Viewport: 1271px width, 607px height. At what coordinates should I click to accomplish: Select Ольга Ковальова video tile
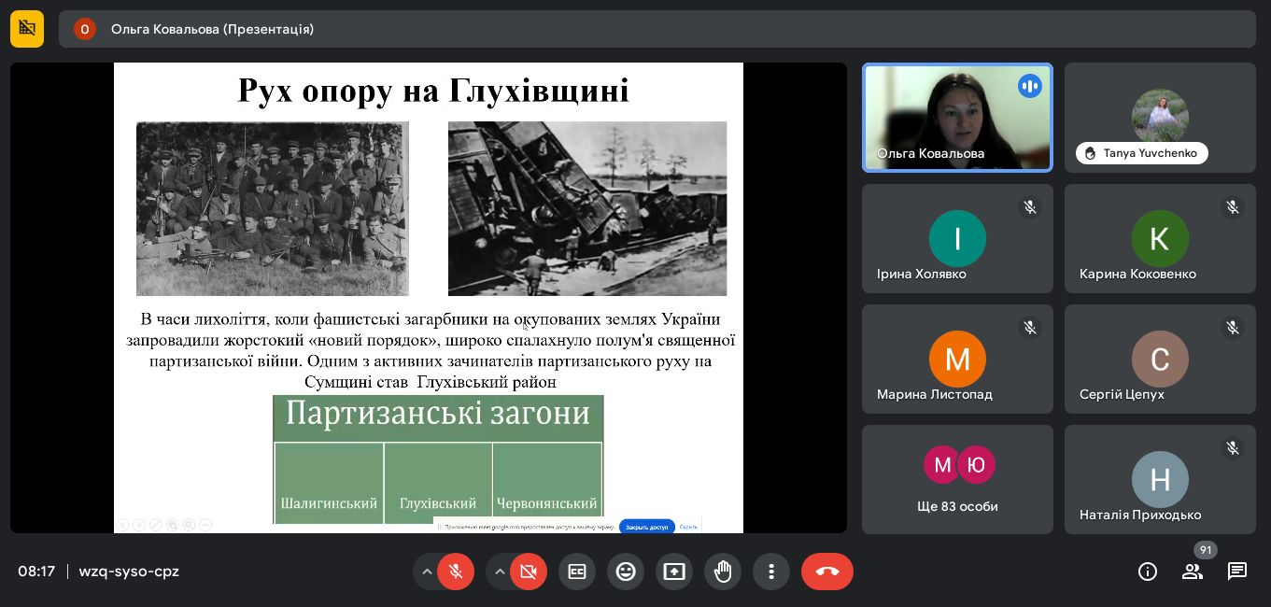pyautogui.click(x=957, y=118)
